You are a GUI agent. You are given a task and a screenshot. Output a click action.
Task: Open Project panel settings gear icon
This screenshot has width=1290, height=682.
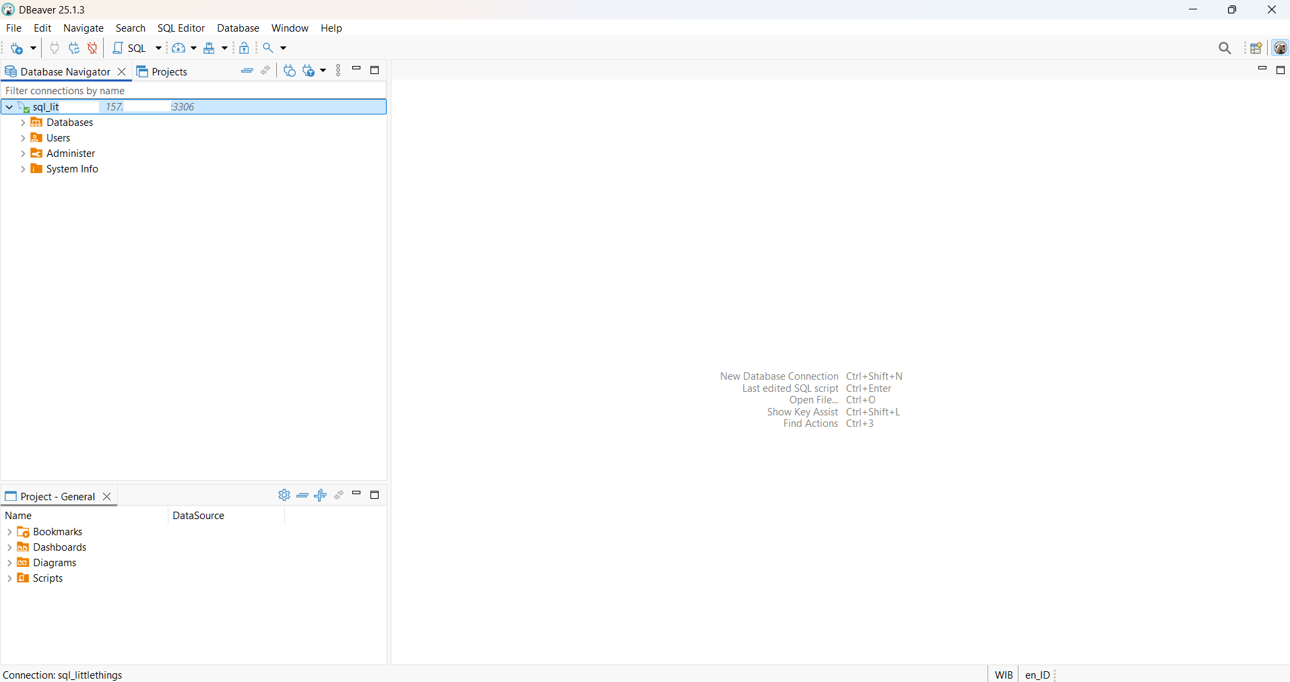point(284,496)
